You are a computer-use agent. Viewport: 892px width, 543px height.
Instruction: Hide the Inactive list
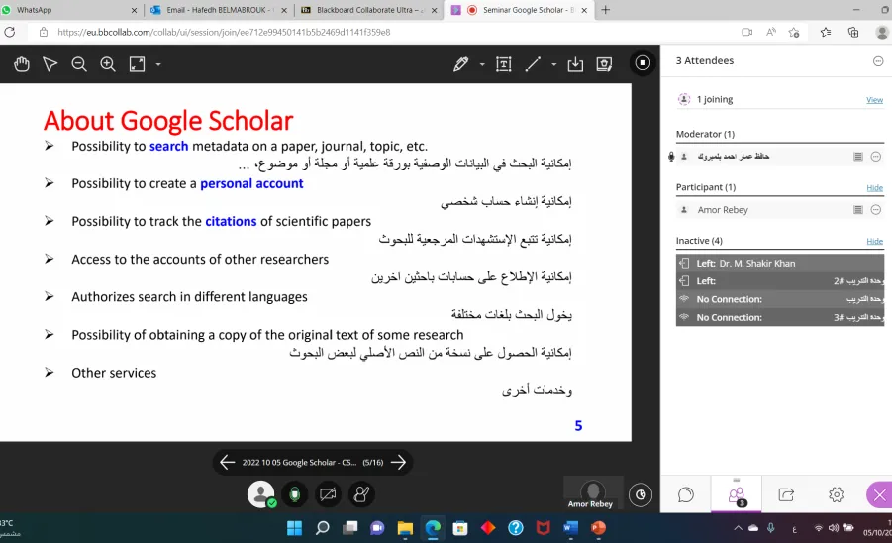coord(874,242)
